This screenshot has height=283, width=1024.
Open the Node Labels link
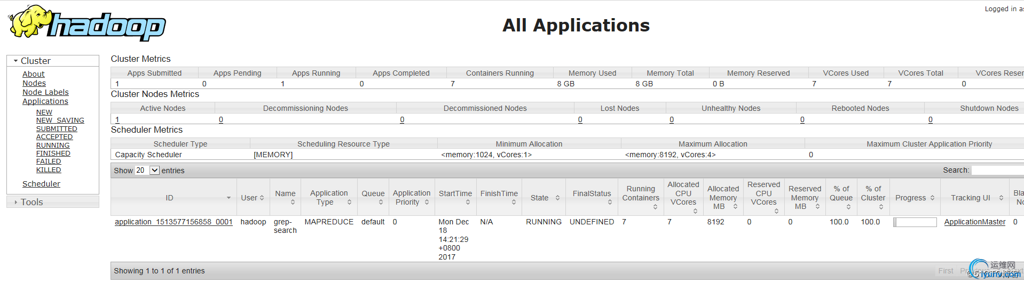(x=45, y=92)
